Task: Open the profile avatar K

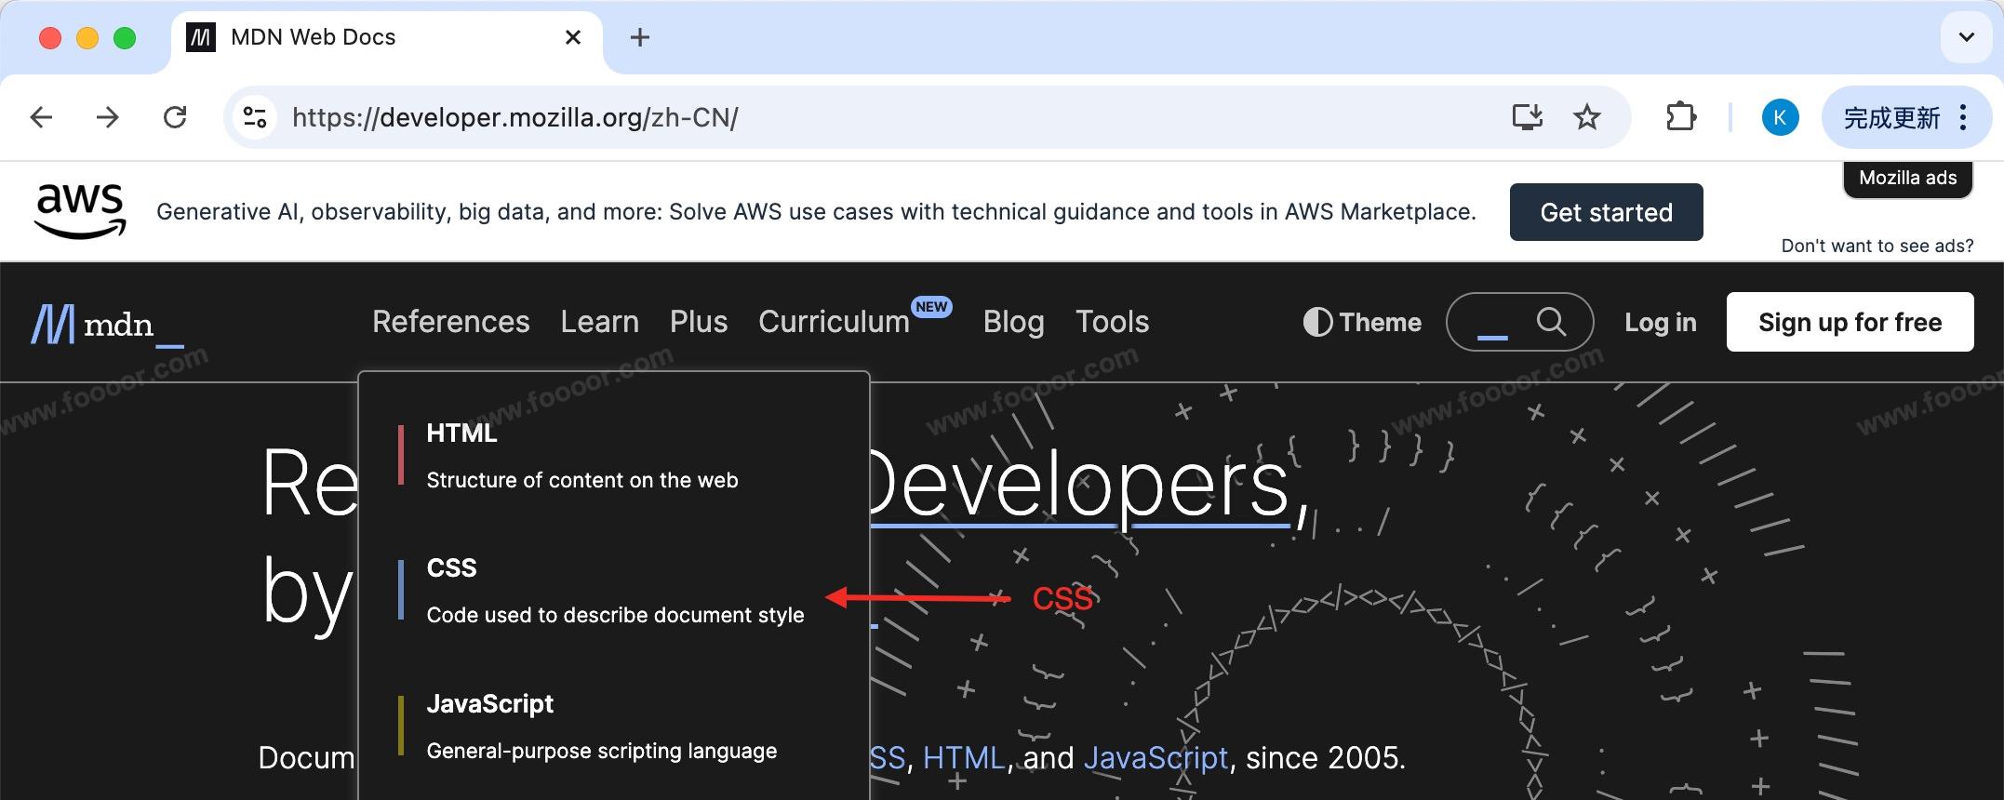Action: [1780, 117]
